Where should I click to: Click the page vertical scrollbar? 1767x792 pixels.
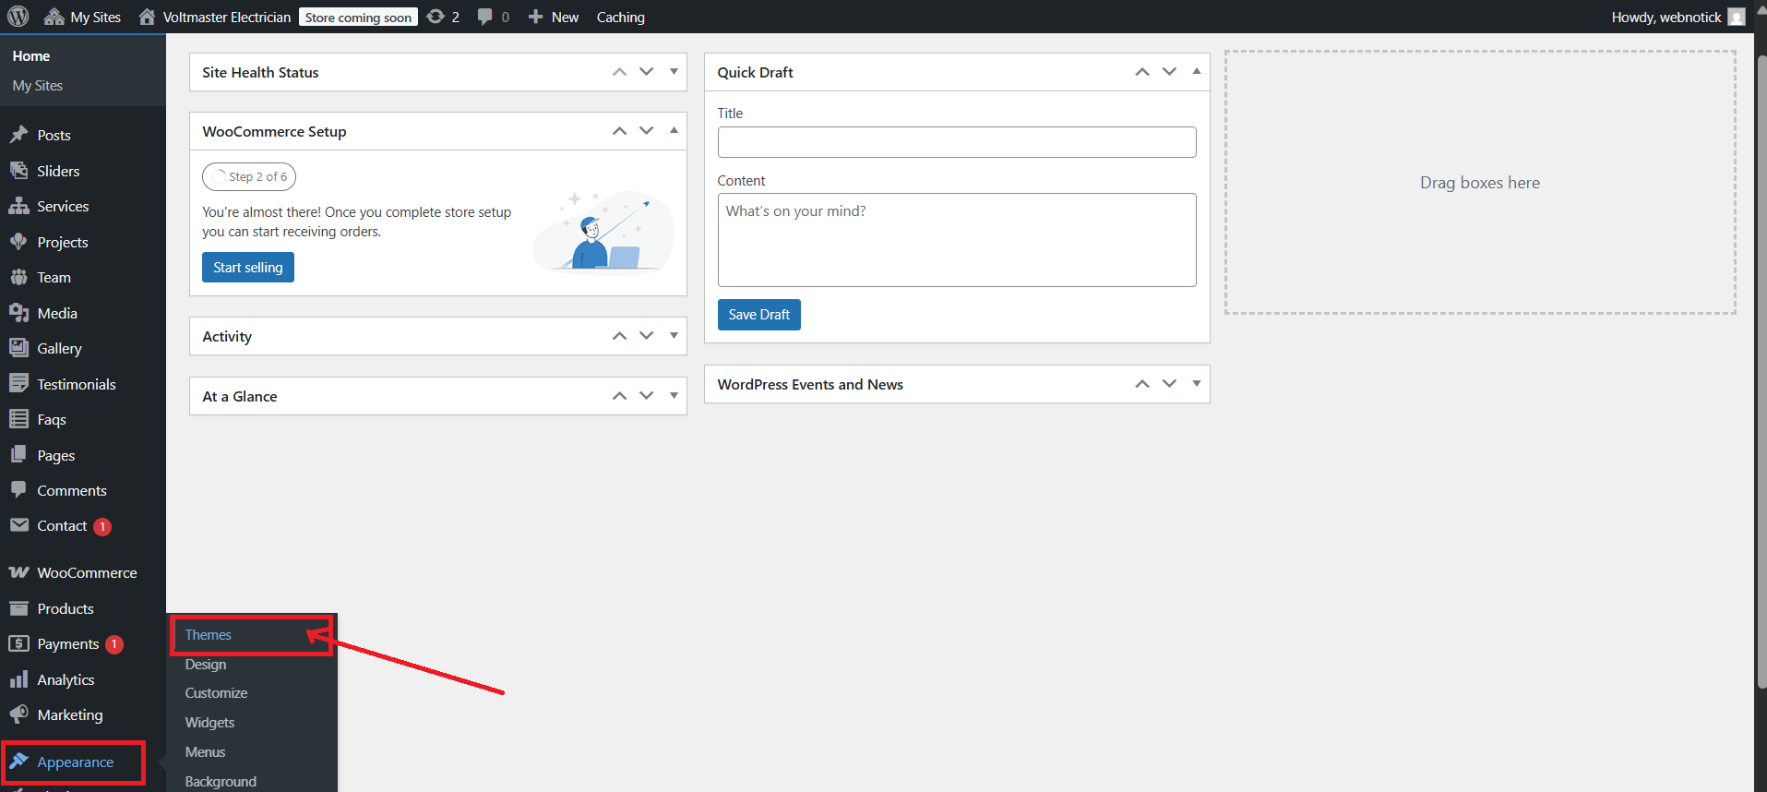point(1761,369)
